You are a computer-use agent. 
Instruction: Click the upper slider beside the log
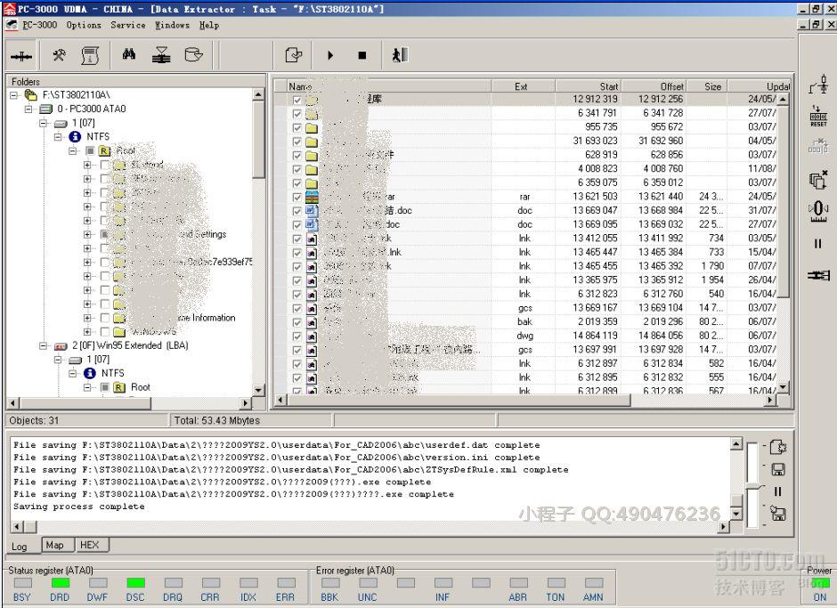point(752,462)
